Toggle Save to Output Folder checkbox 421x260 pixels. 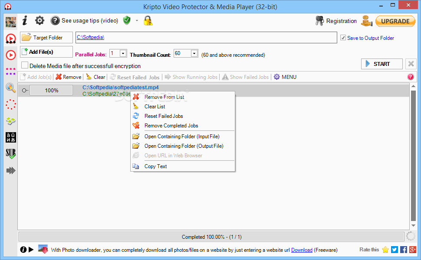(343, 38)
